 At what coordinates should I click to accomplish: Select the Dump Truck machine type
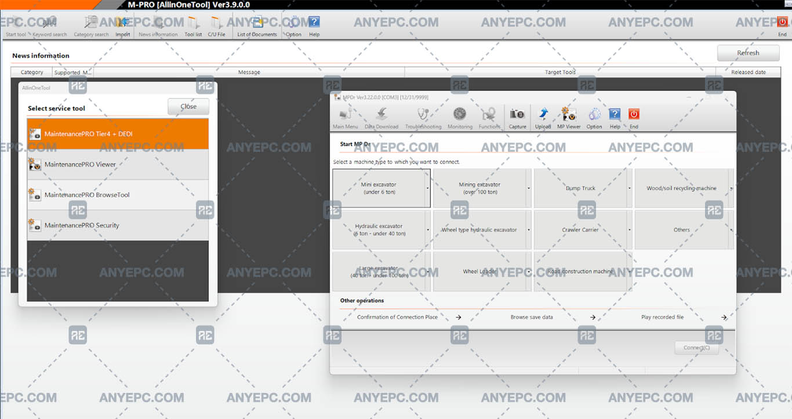pyautogui.click(x=580, y=188)
